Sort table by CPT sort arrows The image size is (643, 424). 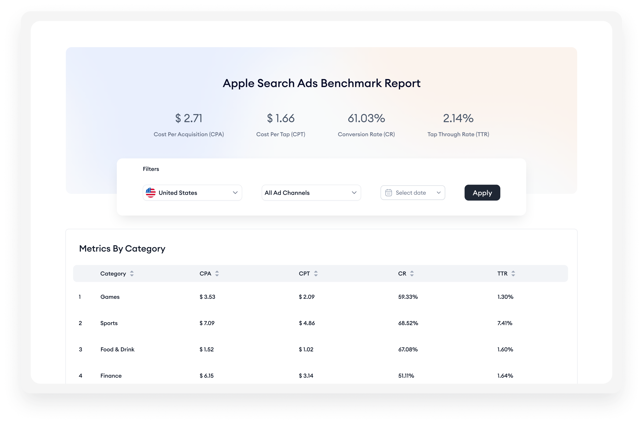click(x=316, y=273)
